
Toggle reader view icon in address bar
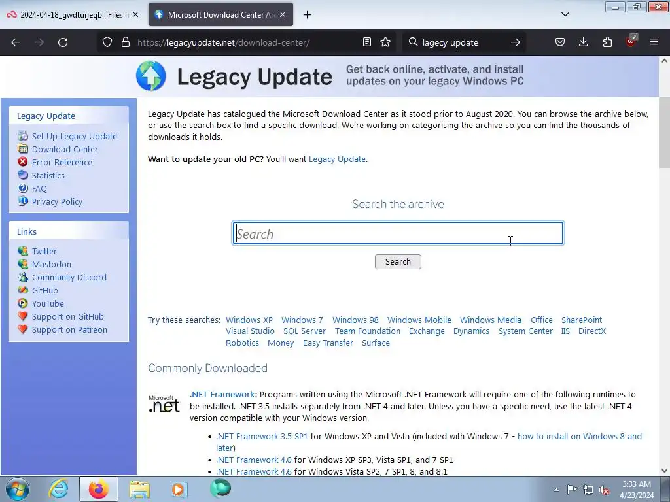pyautogui.click(x=366, y=42)
